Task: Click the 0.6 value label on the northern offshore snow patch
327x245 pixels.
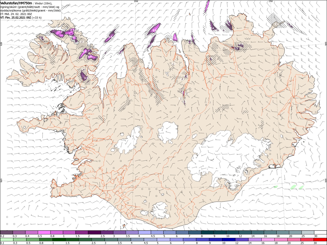Action: 154,30
